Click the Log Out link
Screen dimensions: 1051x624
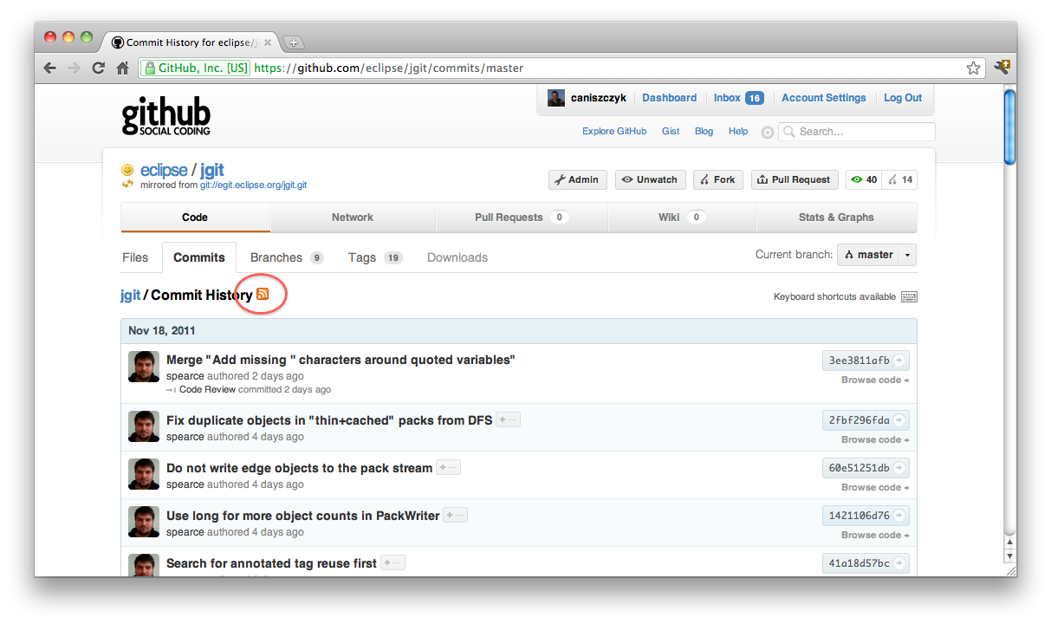click(x=903, y=98)
